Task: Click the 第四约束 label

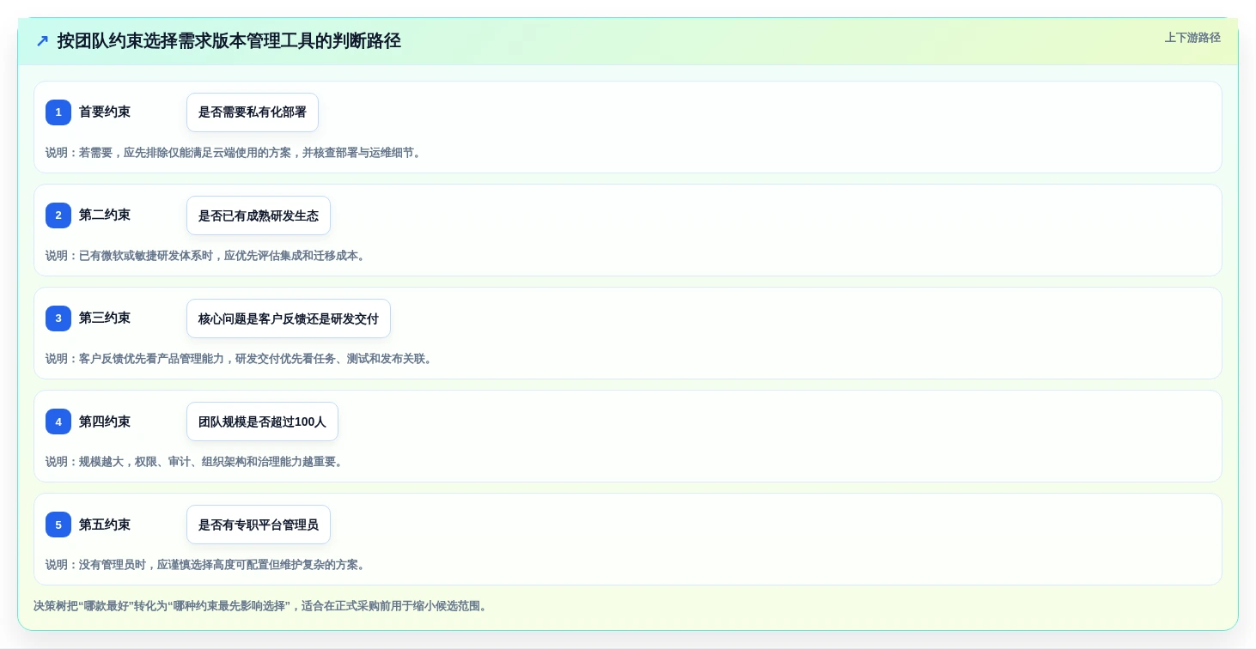Action: pyautogui.click(x=105, y=422)
